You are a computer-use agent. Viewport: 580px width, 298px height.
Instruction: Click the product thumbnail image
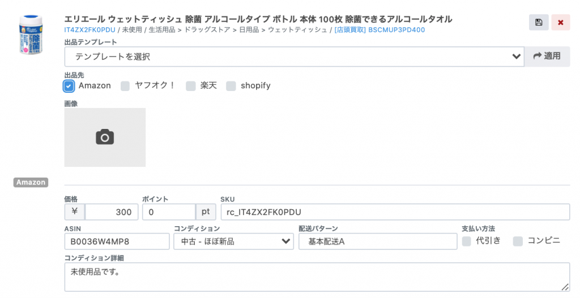coord(31,34)
